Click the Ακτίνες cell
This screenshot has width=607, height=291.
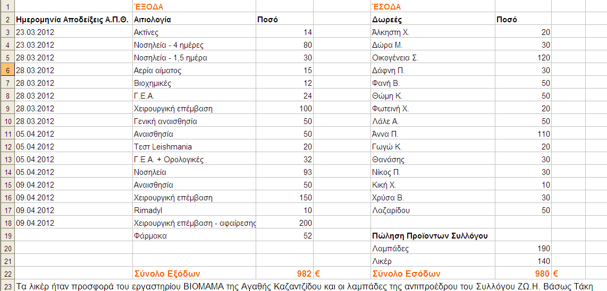click(x=194, y=32)
